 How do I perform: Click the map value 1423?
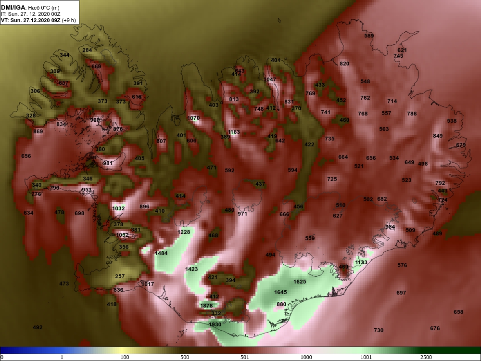191,269
